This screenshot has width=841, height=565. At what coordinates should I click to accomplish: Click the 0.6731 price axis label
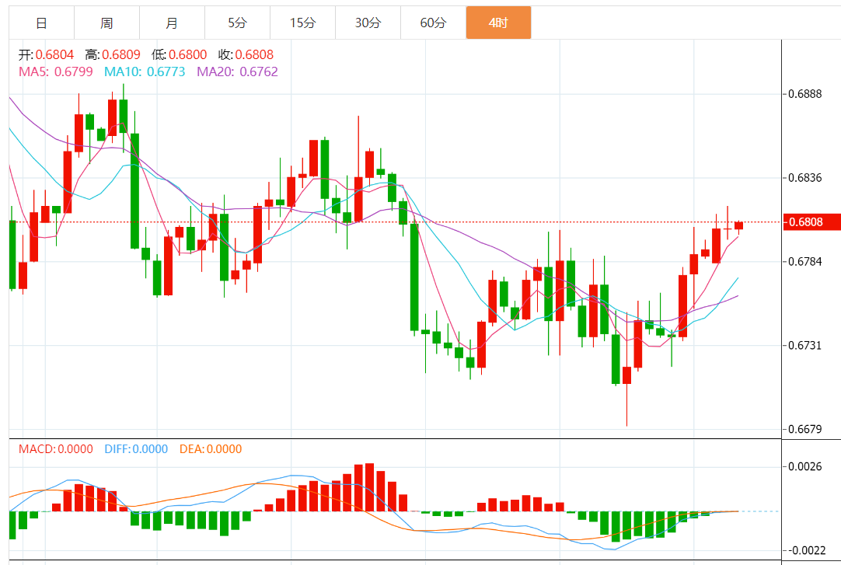pos(805,345)
